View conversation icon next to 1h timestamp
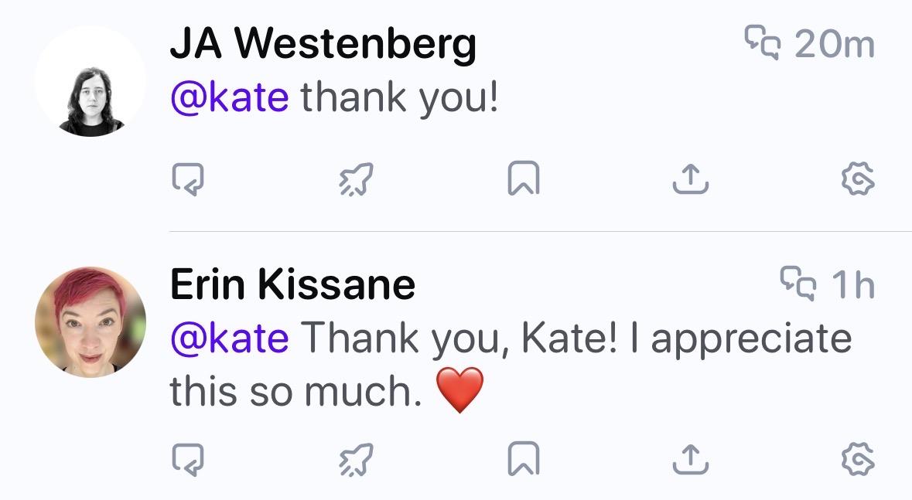Screen dimensions: 912x500 point(798,284)
